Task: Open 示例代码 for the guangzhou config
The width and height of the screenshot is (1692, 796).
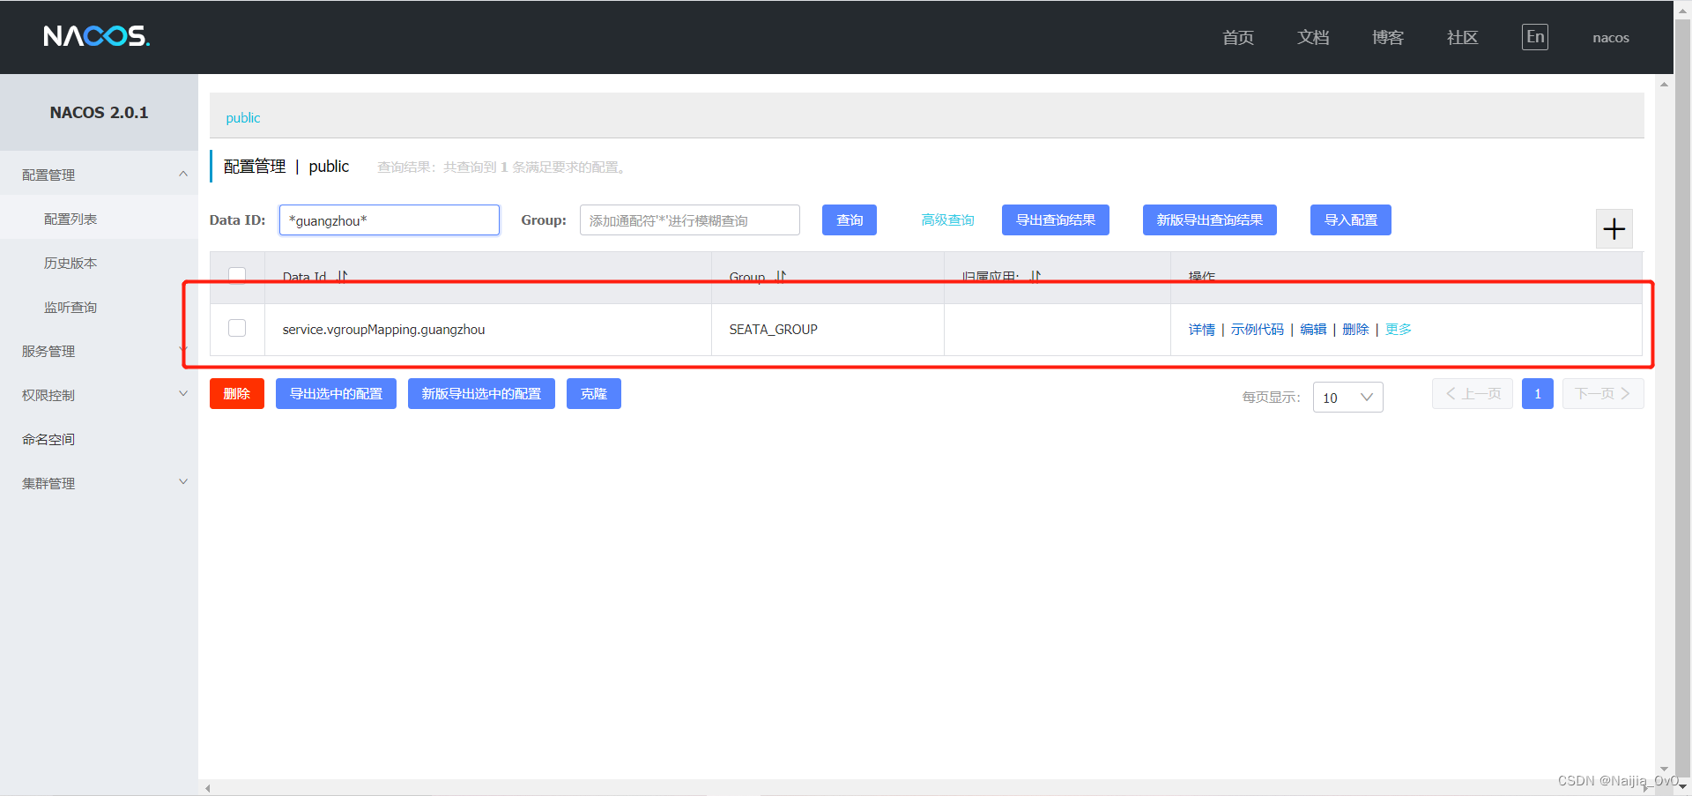Action: 1257,329
